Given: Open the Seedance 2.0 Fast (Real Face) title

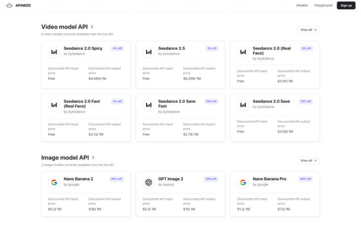Looking at the screenshot, I should pyautogui.click(x=82, y=104).
